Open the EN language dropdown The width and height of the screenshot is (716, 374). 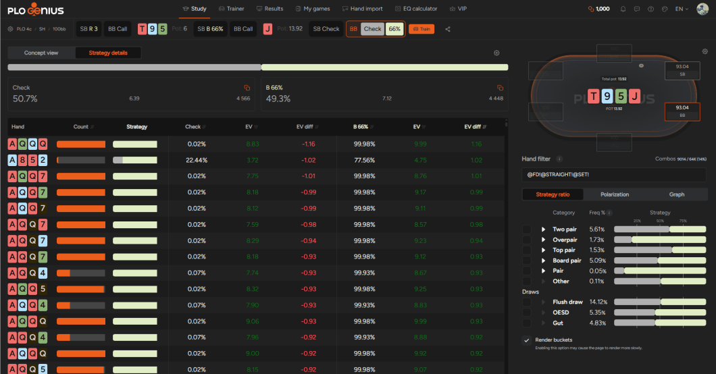[682, 9]
